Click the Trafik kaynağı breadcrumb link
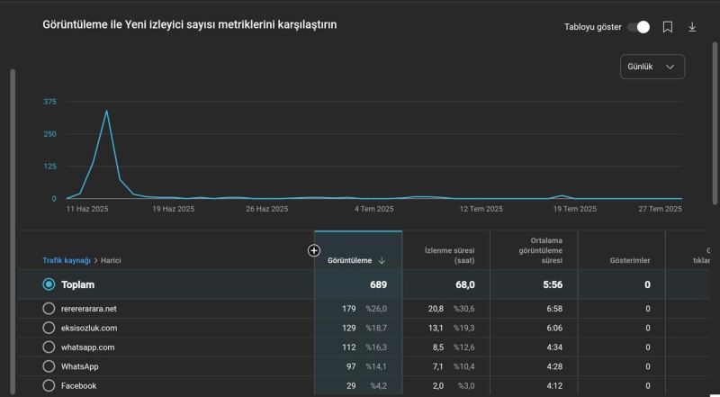Screen dimensions: 720x397 [67, 261]
